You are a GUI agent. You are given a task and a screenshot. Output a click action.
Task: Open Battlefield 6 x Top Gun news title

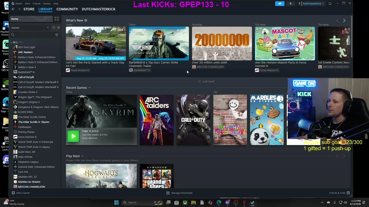coord(153,64)
